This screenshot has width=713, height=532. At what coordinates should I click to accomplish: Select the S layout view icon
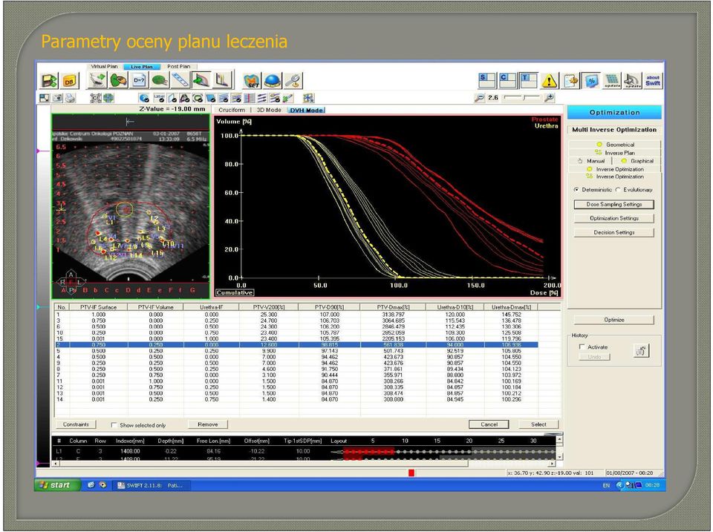coord(487,80)
